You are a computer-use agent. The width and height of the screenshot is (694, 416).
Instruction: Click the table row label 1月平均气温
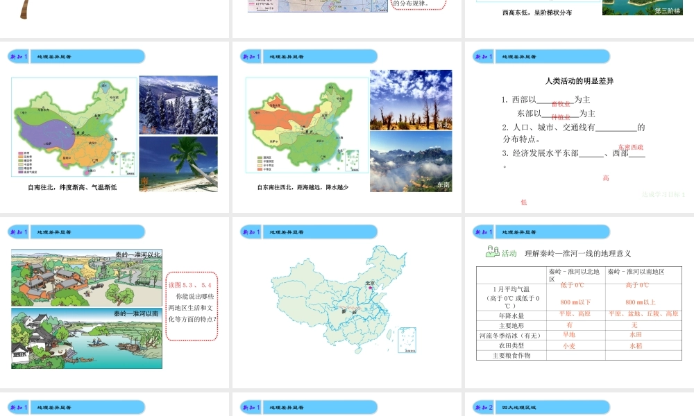point(511,288)
